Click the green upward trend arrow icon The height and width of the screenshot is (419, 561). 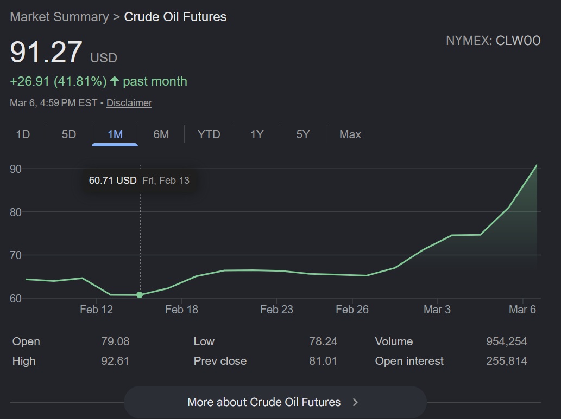114,81
